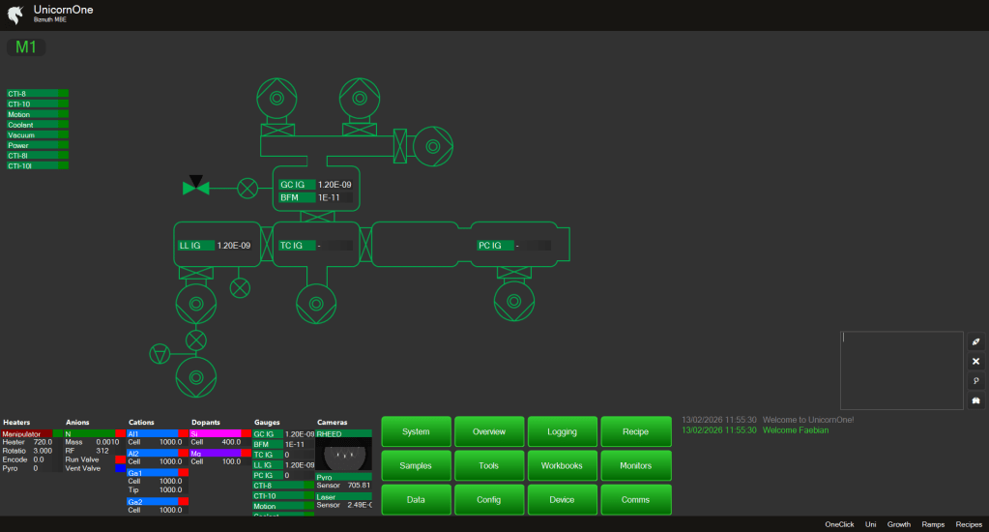Expand the Al1 cation cell header

[152, 433]
